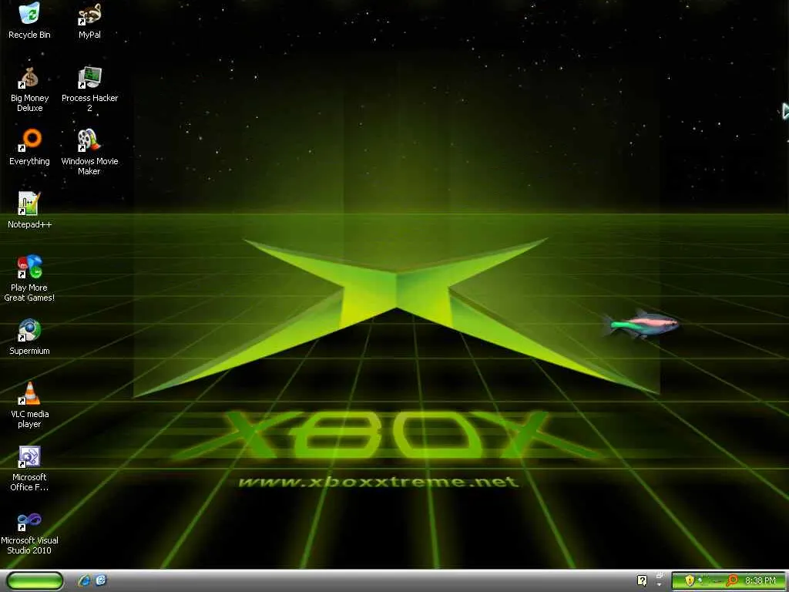The height and width of the screenshot is (592, 789).
Task: Click the help question mark taskbar icon
Action: pos(642,580)
